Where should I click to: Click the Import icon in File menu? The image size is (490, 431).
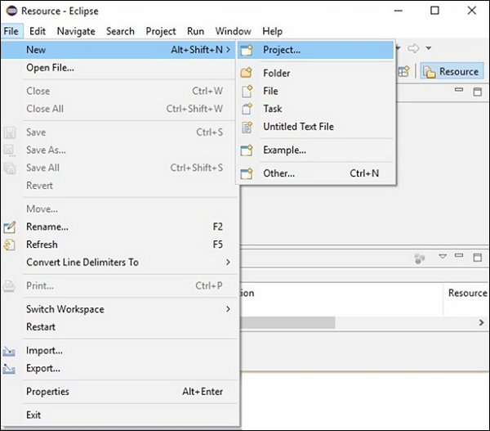pyautogui.click(x=10, y=351)
